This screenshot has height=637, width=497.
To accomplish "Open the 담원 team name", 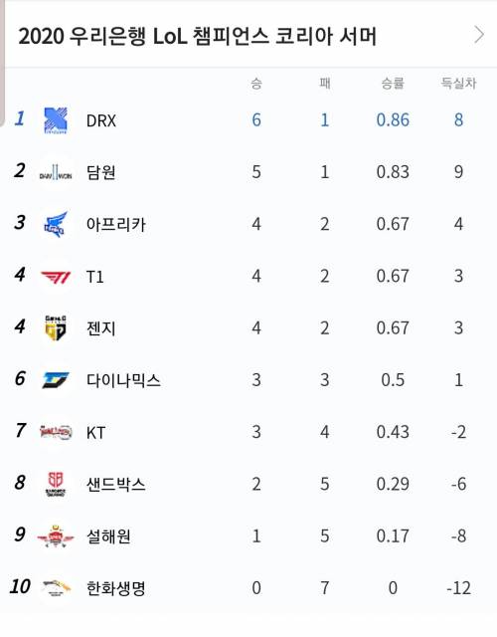I will coord(101,172).
